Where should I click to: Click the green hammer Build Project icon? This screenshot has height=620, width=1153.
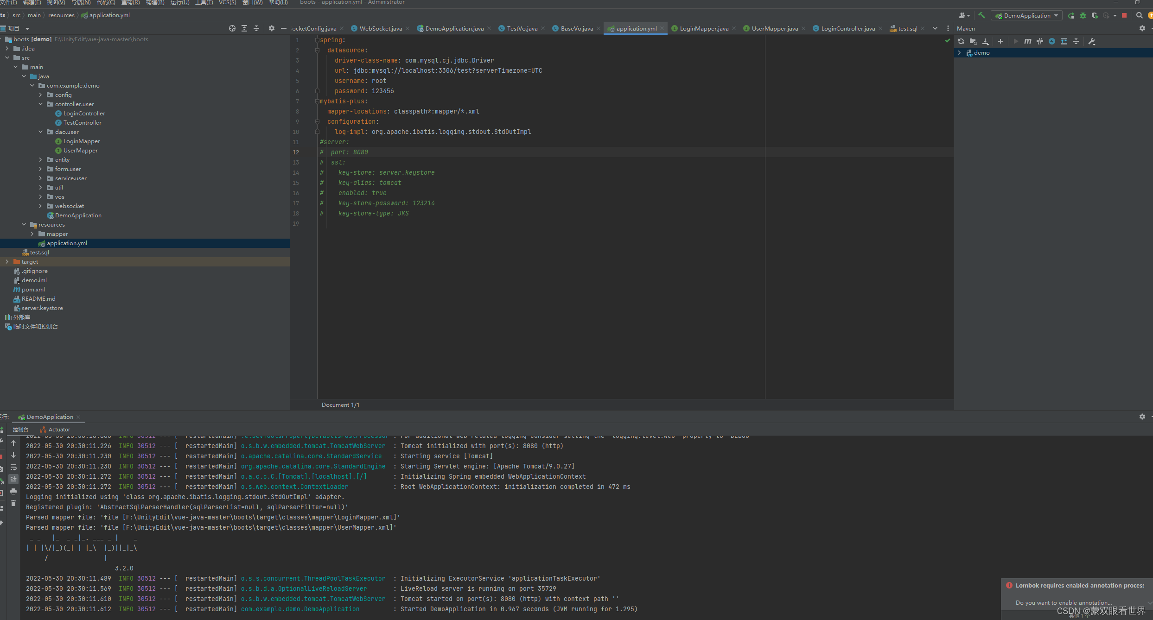981,15
